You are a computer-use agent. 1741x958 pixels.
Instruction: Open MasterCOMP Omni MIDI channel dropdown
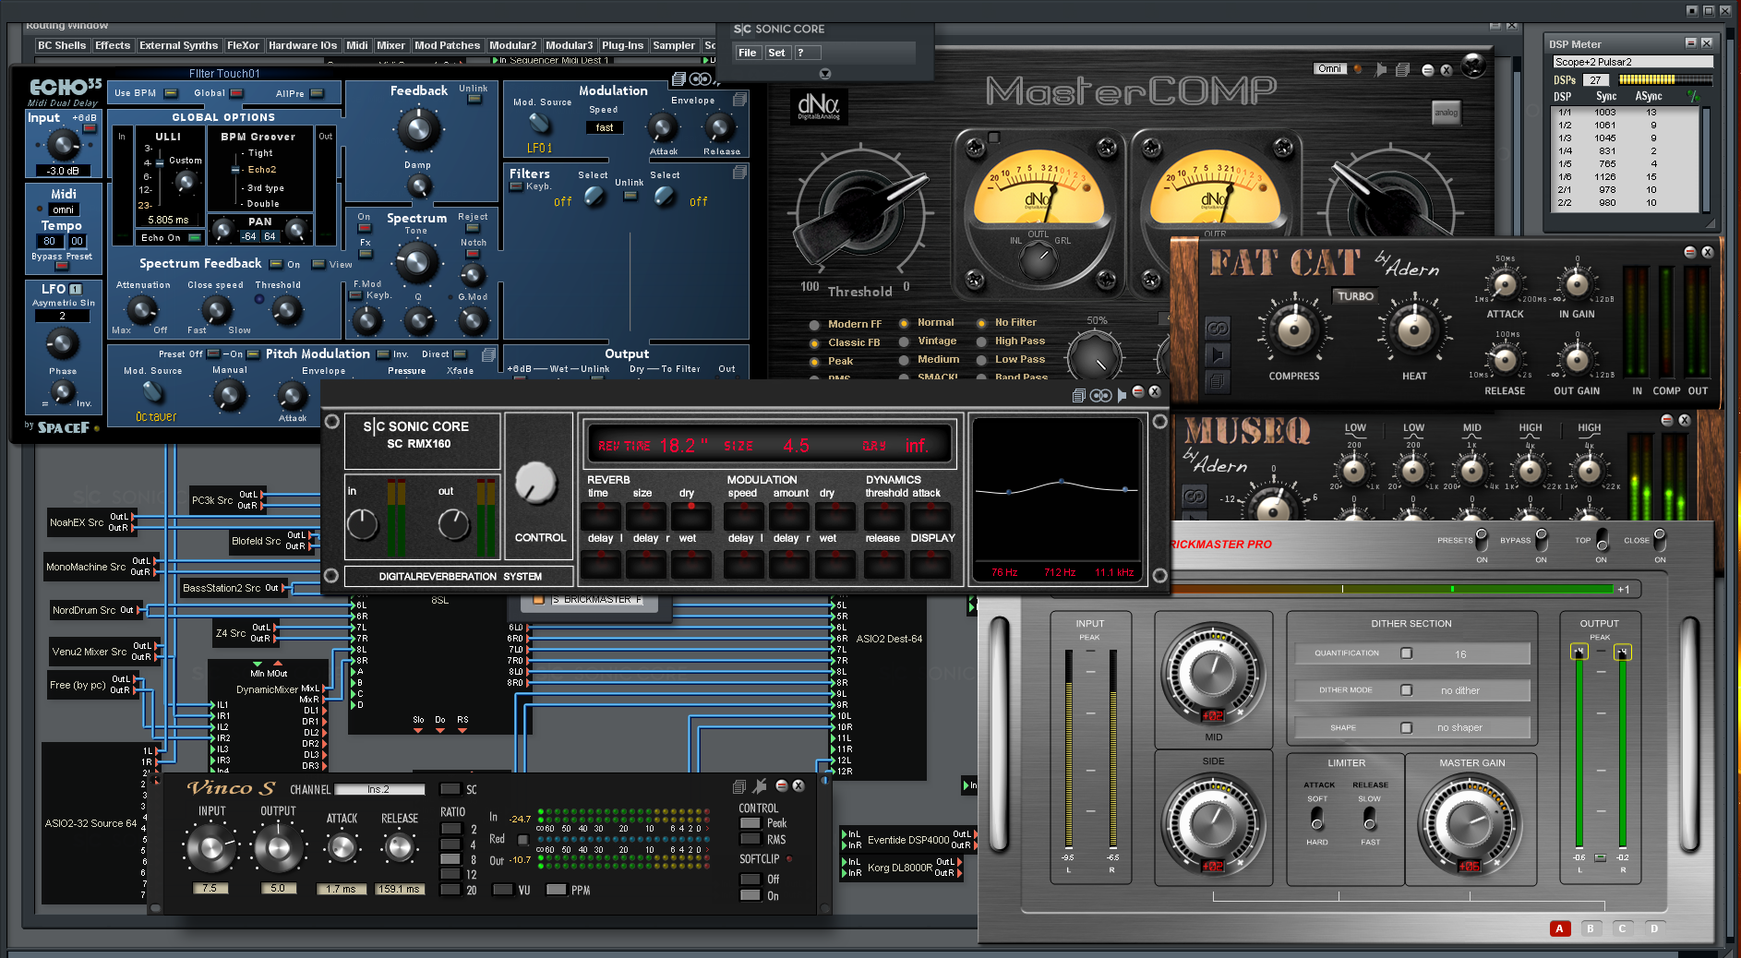(1330, 69)
